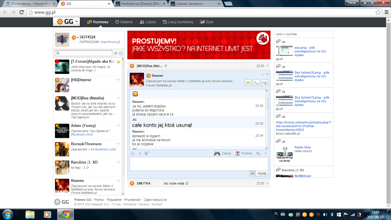Open the chat settings gear icon
Image resolution: width=391 pixels, height=220 pixels.
click(258, 154)
